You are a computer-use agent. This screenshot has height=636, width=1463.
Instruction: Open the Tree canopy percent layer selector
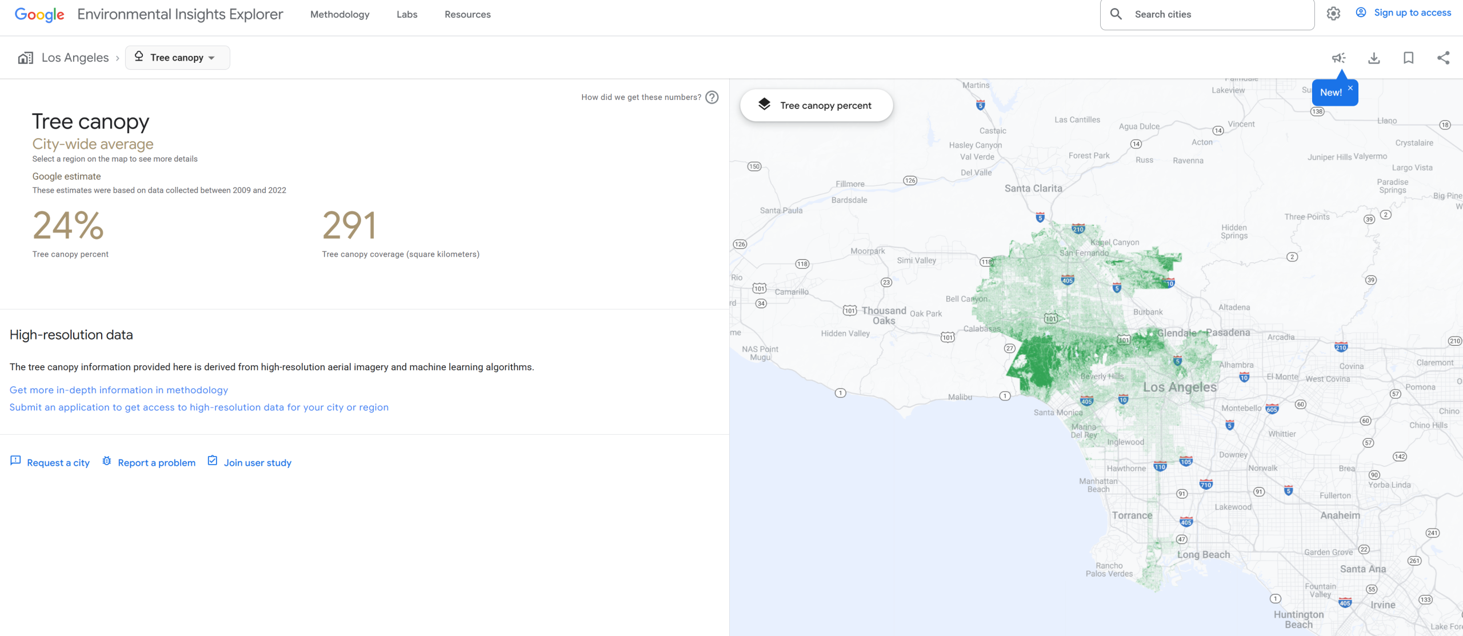(x=816, y=105)
